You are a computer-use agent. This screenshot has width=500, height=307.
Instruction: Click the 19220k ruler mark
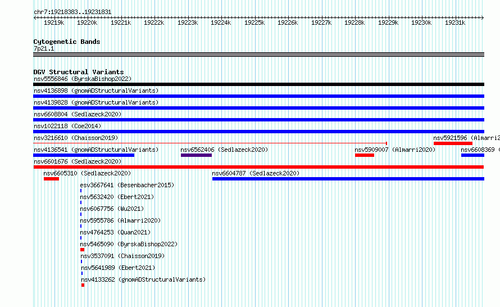87,22
